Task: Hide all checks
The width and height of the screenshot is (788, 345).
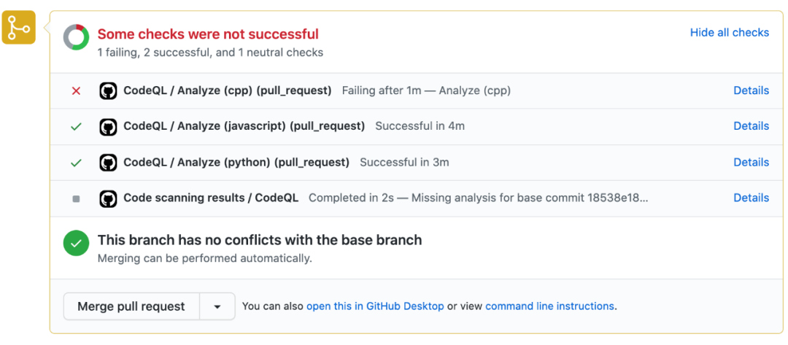Action: (x=729, y=33)
